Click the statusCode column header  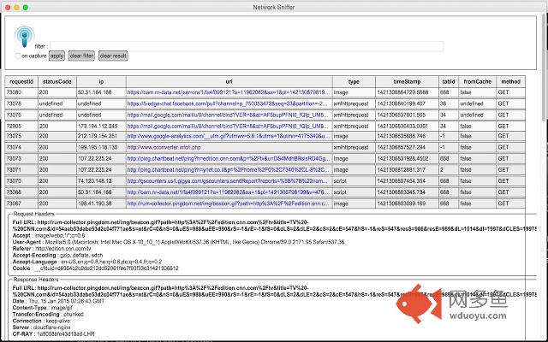click(57, 80)
